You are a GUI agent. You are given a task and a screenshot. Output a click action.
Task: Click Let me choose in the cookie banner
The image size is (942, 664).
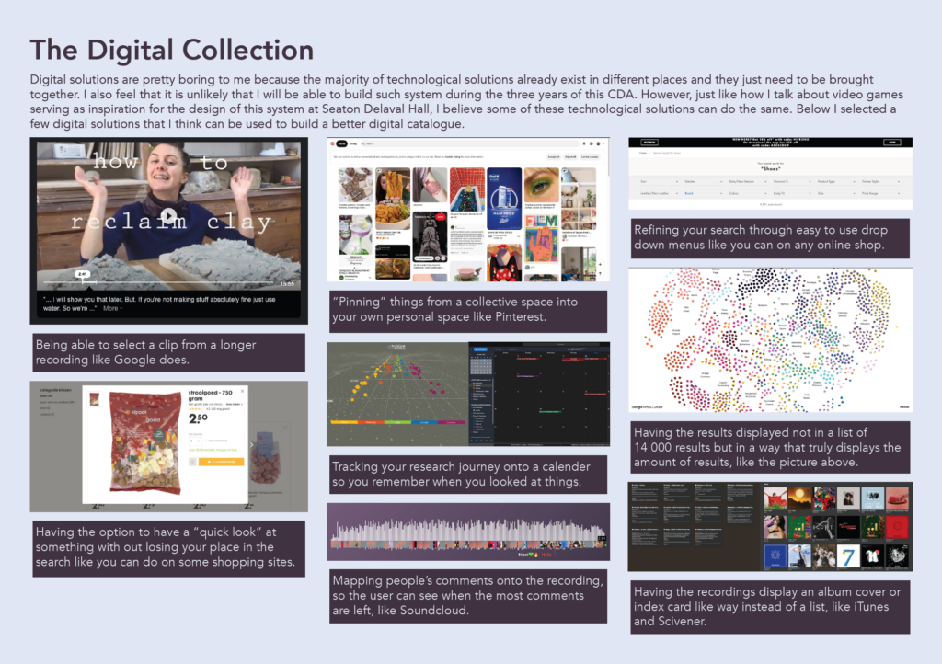[590, 156]
